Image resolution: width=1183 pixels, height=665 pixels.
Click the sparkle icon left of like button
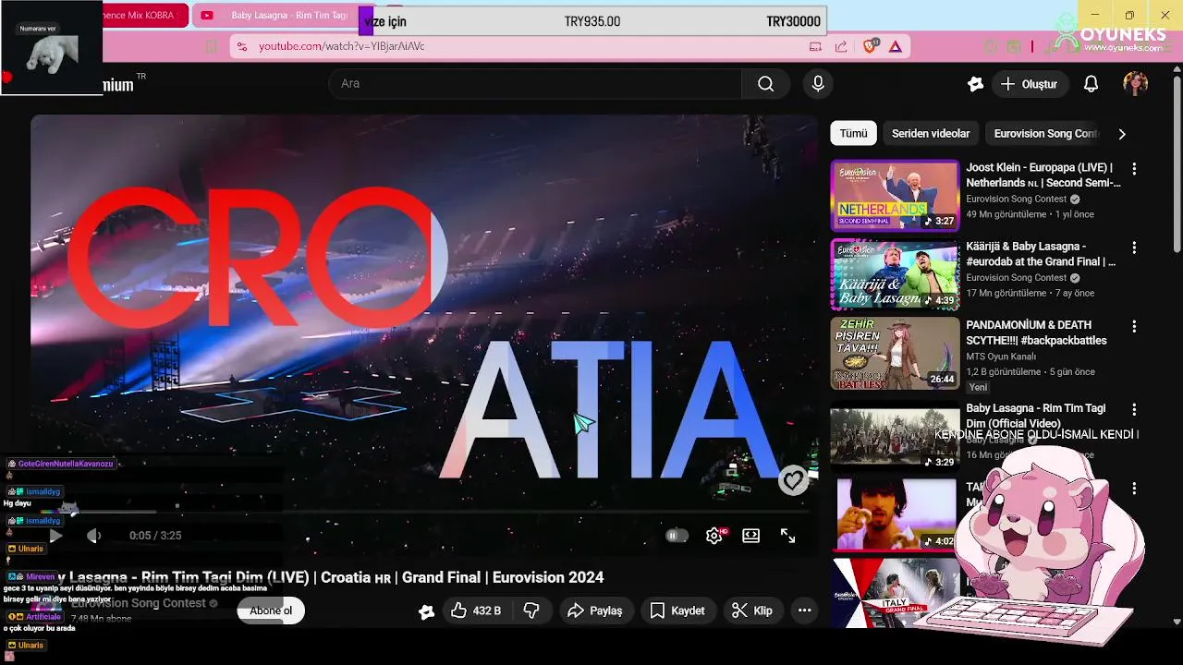[426, 611]
